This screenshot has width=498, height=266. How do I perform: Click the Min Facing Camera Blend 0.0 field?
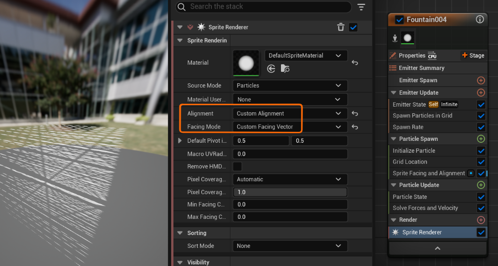(x=290, y=205)
